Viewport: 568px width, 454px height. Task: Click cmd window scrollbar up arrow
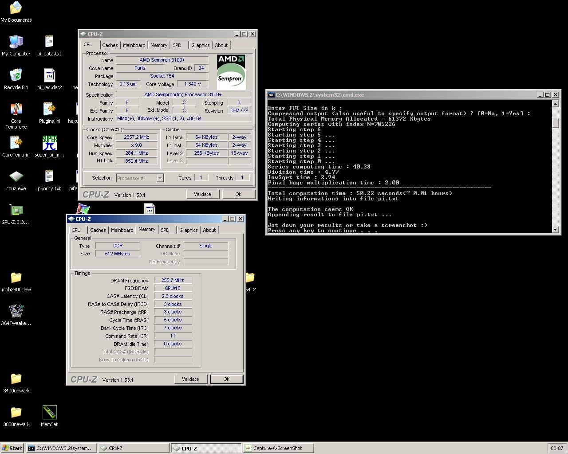(555, 104)
